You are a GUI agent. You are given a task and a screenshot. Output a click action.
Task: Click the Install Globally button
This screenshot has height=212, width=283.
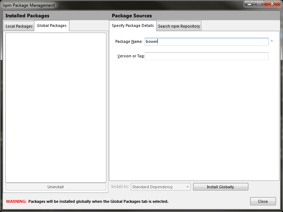coord(220,187)
